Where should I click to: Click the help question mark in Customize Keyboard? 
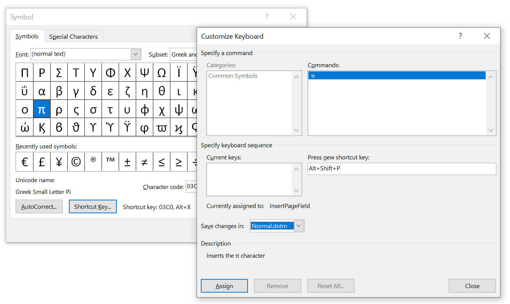460,36
